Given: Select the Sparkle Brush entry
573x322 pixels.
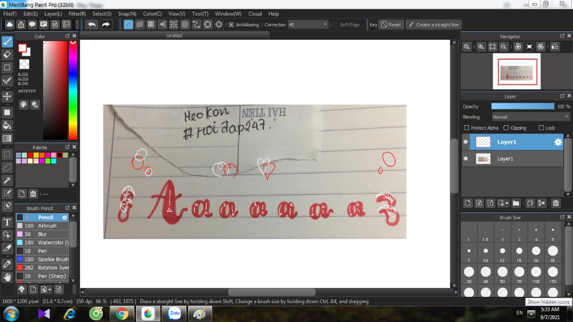Looking at the screenshot, I should pyautogui.click(x=43, y=259).
